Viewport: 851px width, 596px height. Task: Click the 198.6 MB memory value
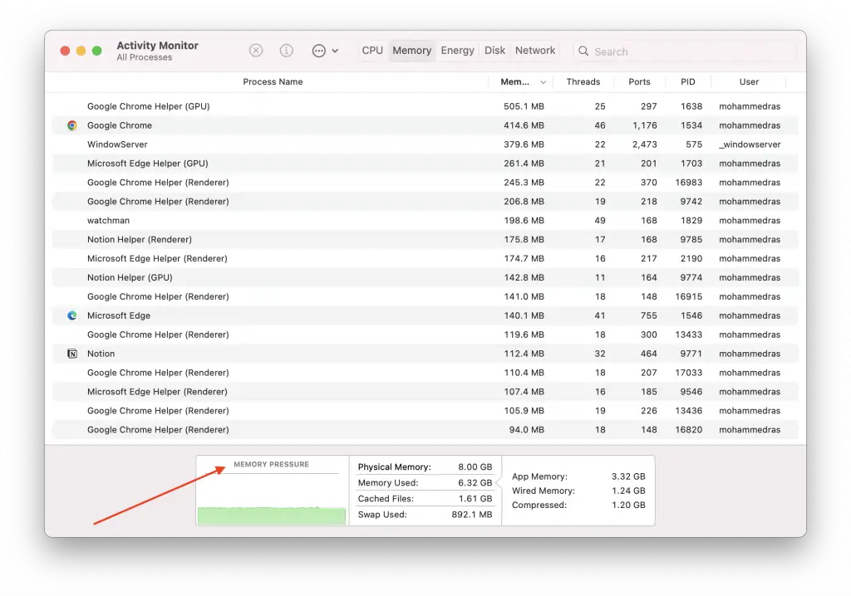click(524, 220)
